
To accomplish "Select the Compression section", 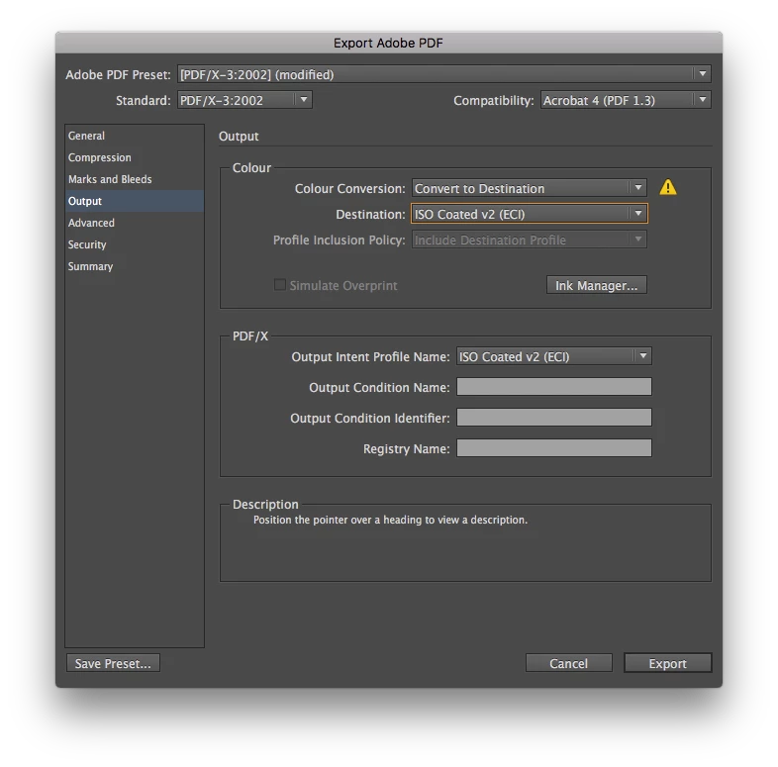I will [x=134, y=157].
